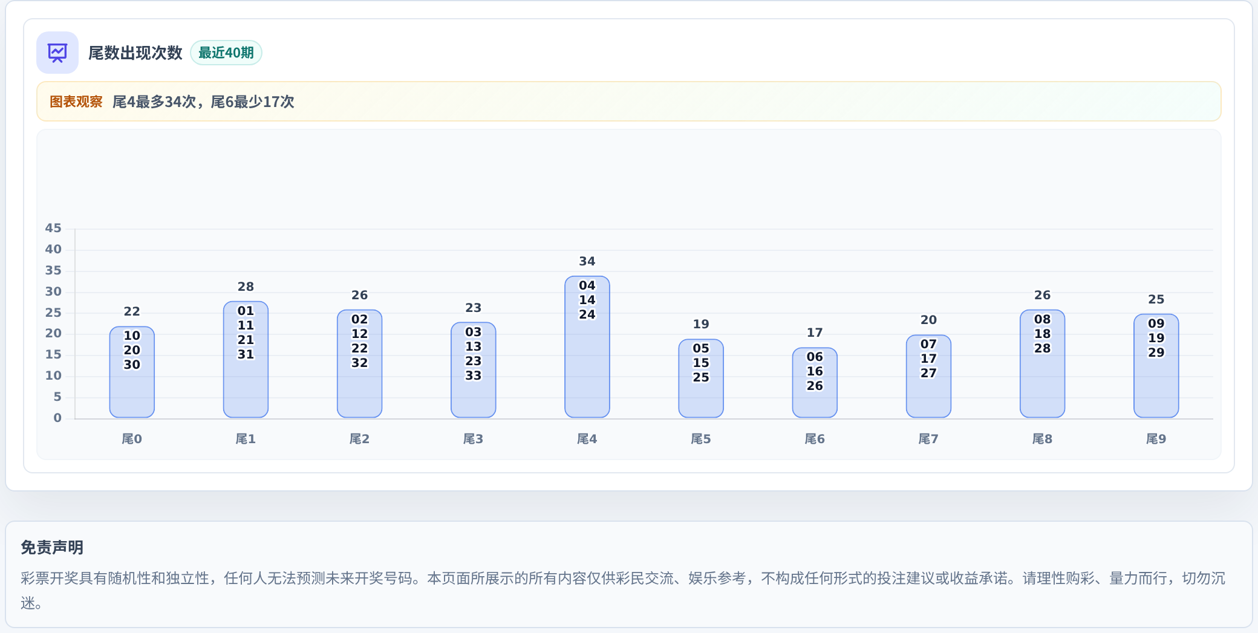This screenshot has height=633, width=1258.
Task: Click the x-axis label 尾6
Action: [815, 439]
